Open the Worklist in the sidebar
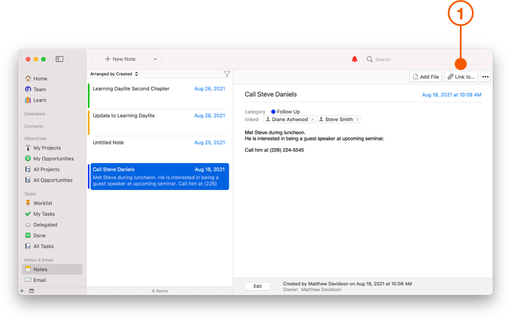This screenshot has height=320, width=510. 42,203
